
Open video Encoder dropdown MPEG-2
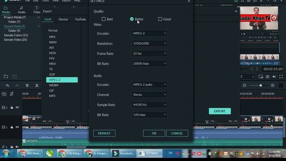(x=150, y=34)
